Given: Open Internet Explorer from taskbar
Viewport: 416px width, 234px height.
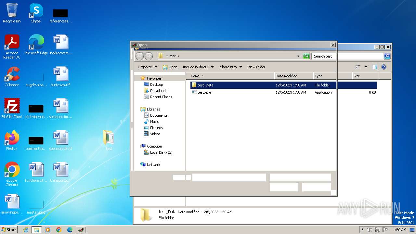Looking at the screenshot, I should click(26, 230).
